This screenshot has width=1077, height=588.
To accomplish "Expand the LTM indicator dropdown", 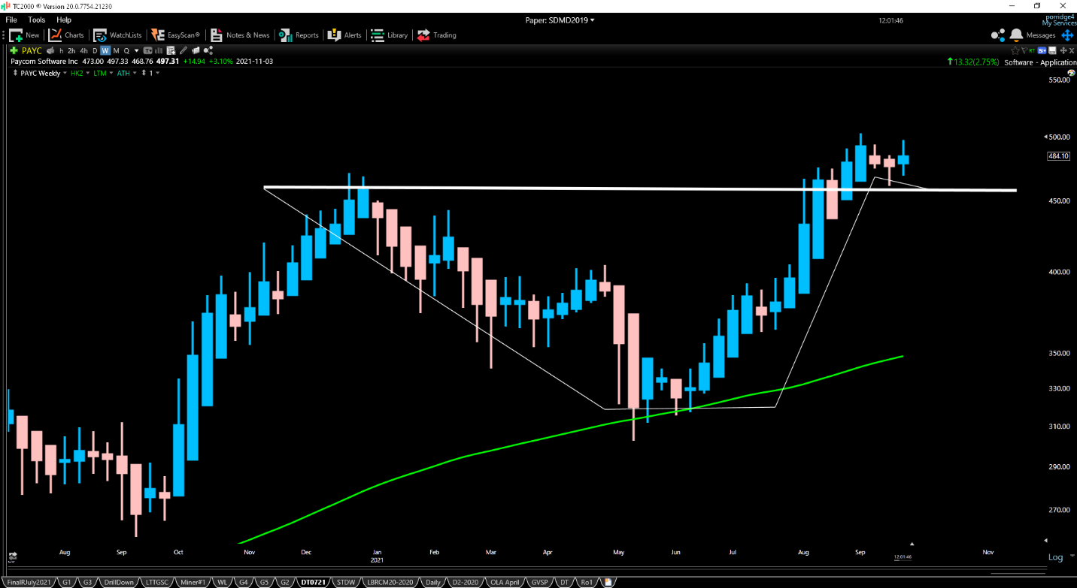I will [111, 73].
